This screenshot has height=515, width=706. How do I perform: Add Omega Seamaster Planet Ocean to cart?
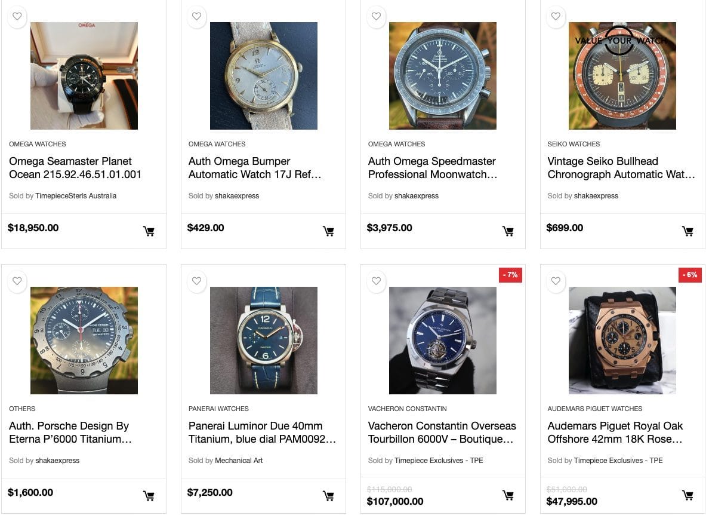[x=149, y=232]
